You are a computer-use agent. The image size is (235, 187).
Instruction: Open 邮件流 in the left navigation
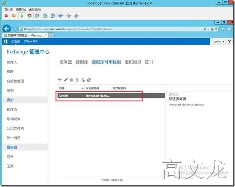pyautogui.click(x=12, y=109)
